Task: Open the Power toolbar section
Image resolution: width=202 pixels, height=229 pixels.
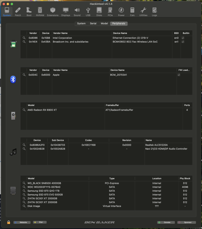Action: click(x=121, y=12)
